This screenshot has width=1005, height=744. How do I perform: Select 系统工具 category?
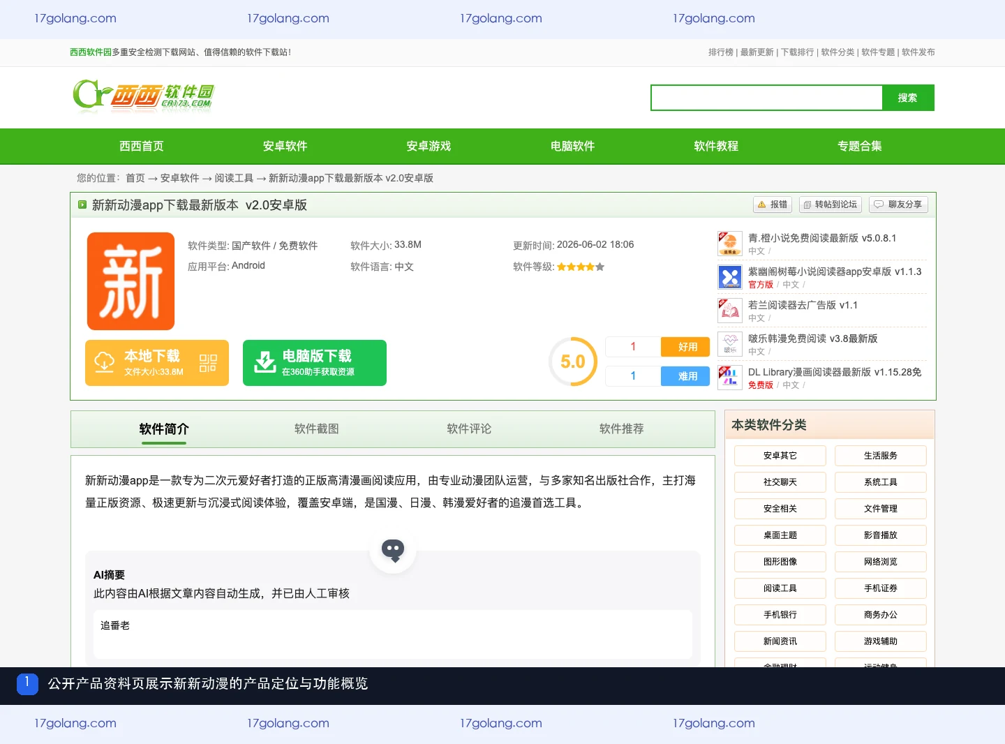[881, 482]
